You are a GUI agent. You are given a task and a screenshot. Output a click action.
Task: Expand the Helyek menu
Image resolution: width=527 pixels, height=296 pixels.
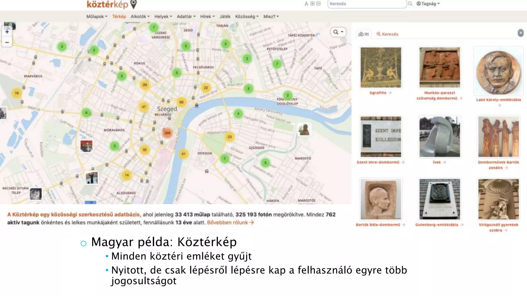coord(163,16)
